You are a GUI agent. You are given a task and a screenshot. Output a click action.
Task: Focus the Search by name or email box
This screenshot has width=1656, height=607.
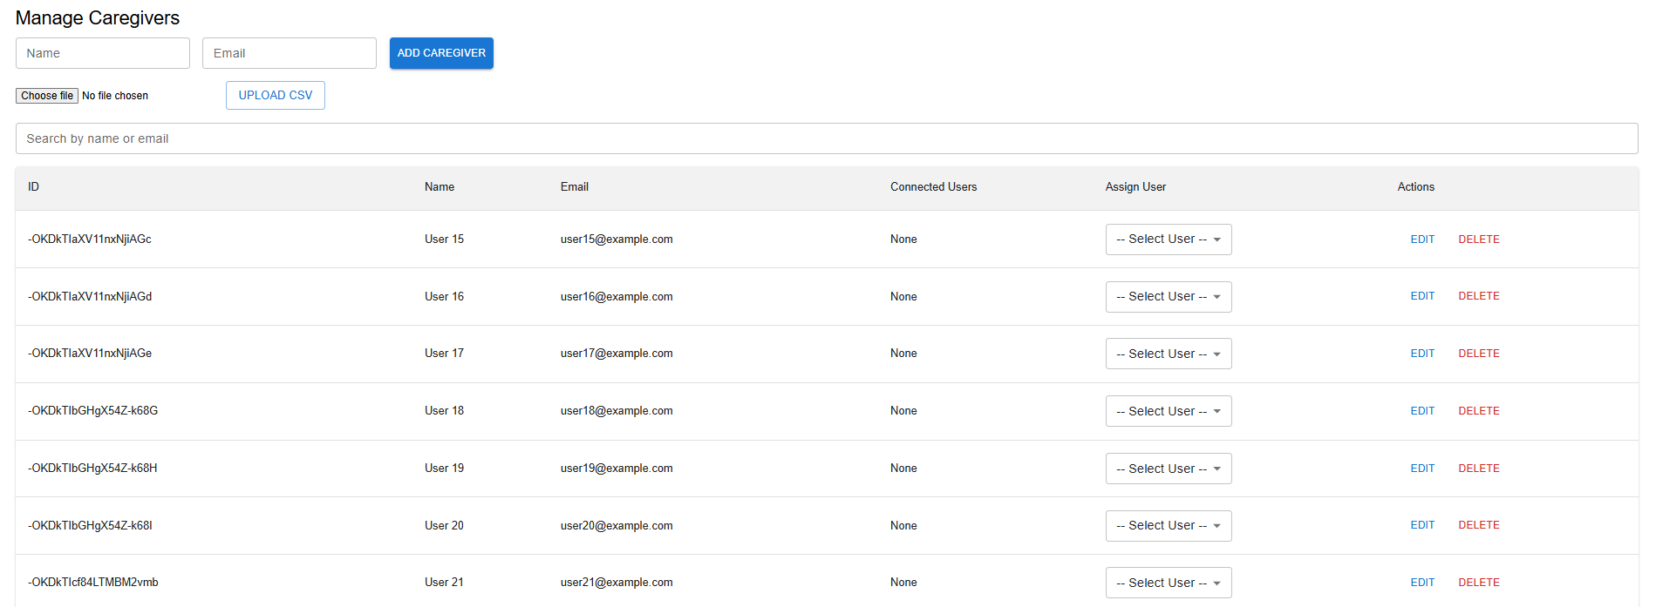tap(826, 138)
